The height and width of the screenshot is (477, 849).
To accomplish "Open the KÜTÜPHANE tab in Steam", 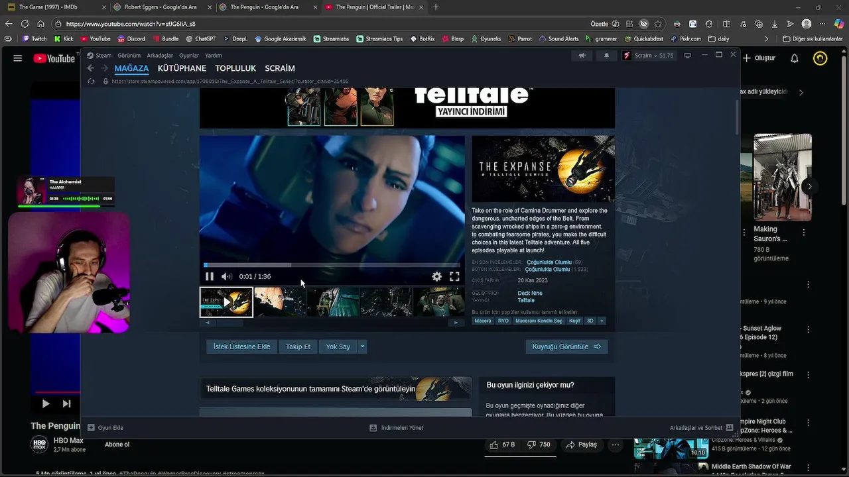I will coord(182,68).
